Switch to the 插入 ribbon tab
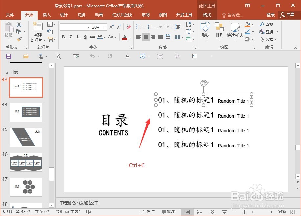Image resolution: width=301 pixels, height=216 pixels. pos(46,15)
